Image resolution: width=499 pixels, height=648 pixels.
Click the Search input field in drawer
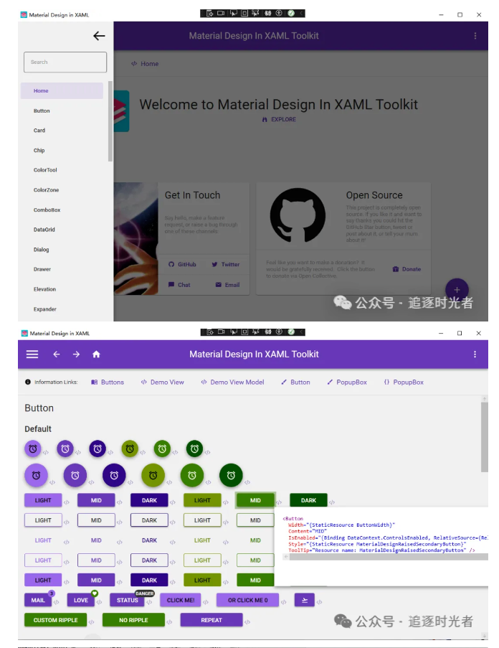pyautogui.click(x=65, y=62)
